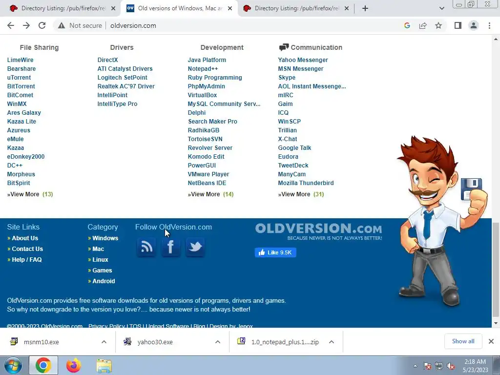The height and width of the screenshot is (375, 500).
Task: Open the Chrome three-dot menu
Action: tap(489, 25)
